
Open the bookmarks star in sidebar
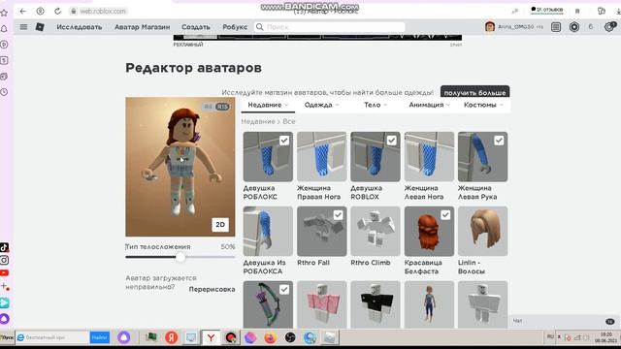4,13
